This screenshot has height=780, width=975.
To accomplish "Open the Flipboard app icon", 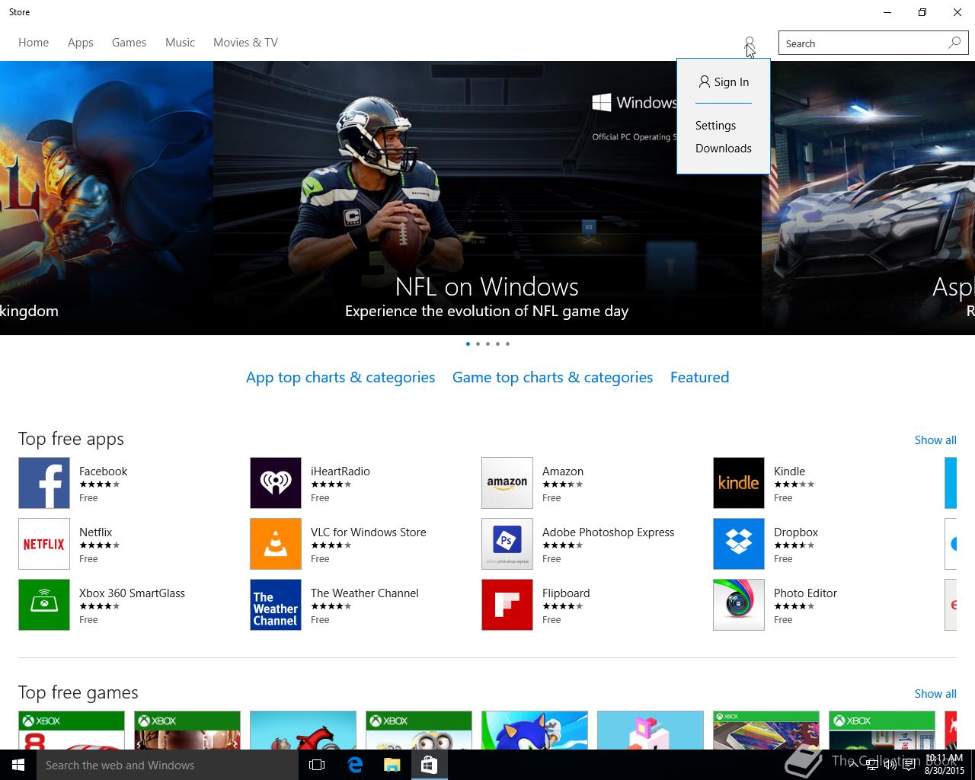I will click(x=507, y=605).
